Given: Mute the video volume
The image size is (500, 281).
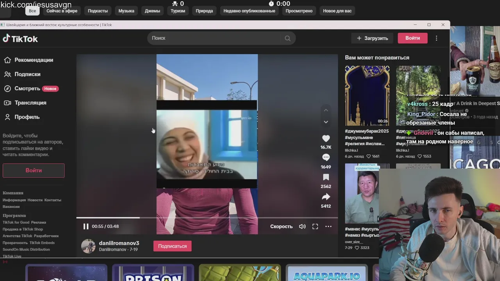Looking at the screenshot, I should click(302, 226).
